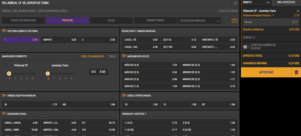The width and height of the screenshot is (301, 136).
Task: Select home win 1 at 2.73
Action: 21,40
